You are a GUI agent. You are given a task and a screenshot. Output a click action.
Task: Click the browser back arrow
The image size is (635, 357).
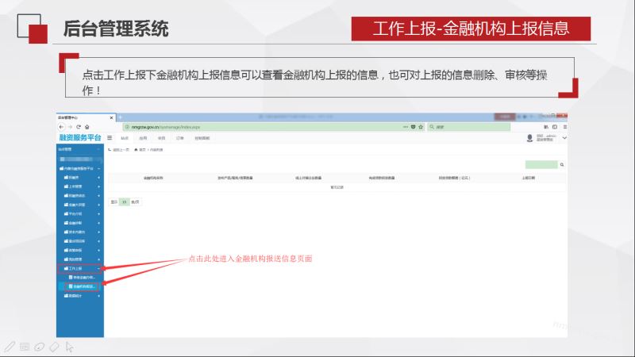(61, 127)
